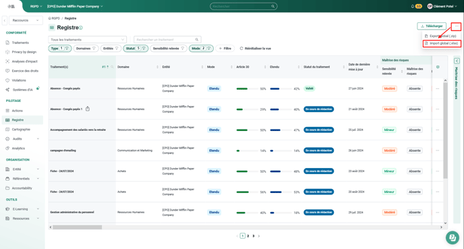Open Systèmes d'IA page

(x=22, y=90)
